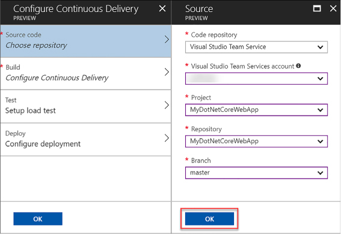341x234 pixels.
Task: Maximize the Source blade
Action: pyautogui.click(x=317, y=8)
